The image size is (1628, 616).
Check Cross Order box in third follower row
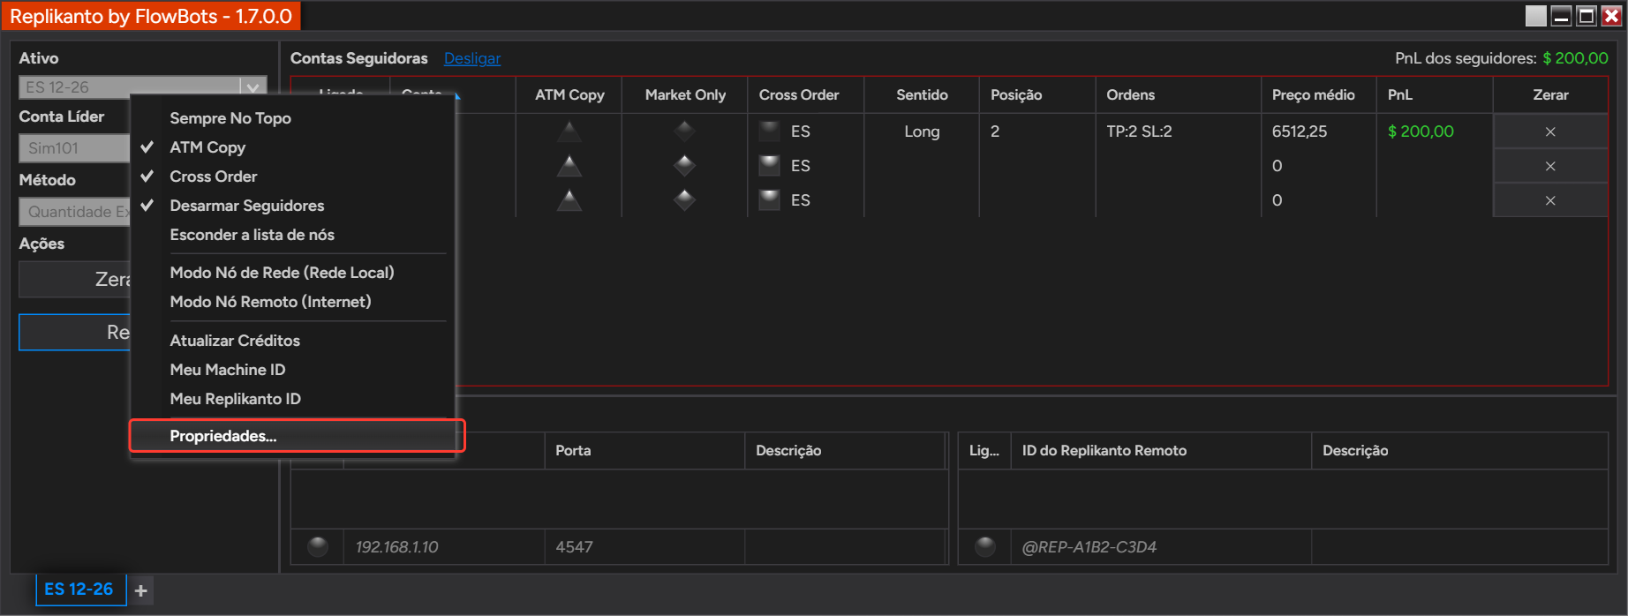(x=770, y=200)
